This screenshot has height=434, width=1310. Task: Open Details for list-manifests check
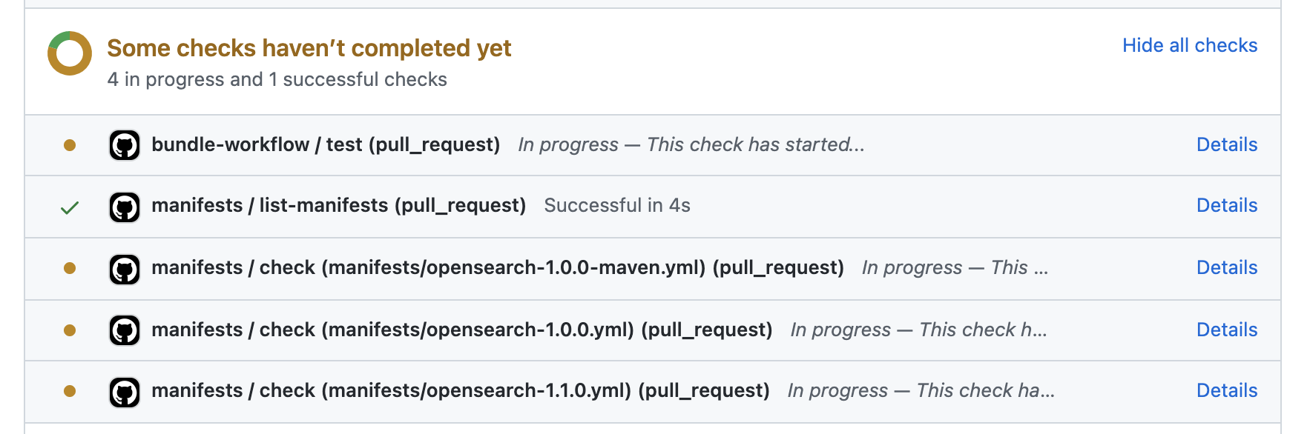(x=1227, y=205)
